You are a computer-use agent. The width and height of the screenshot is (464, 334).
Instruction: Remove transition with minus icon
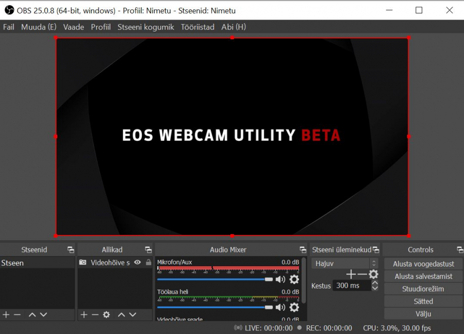click(362, 275)
